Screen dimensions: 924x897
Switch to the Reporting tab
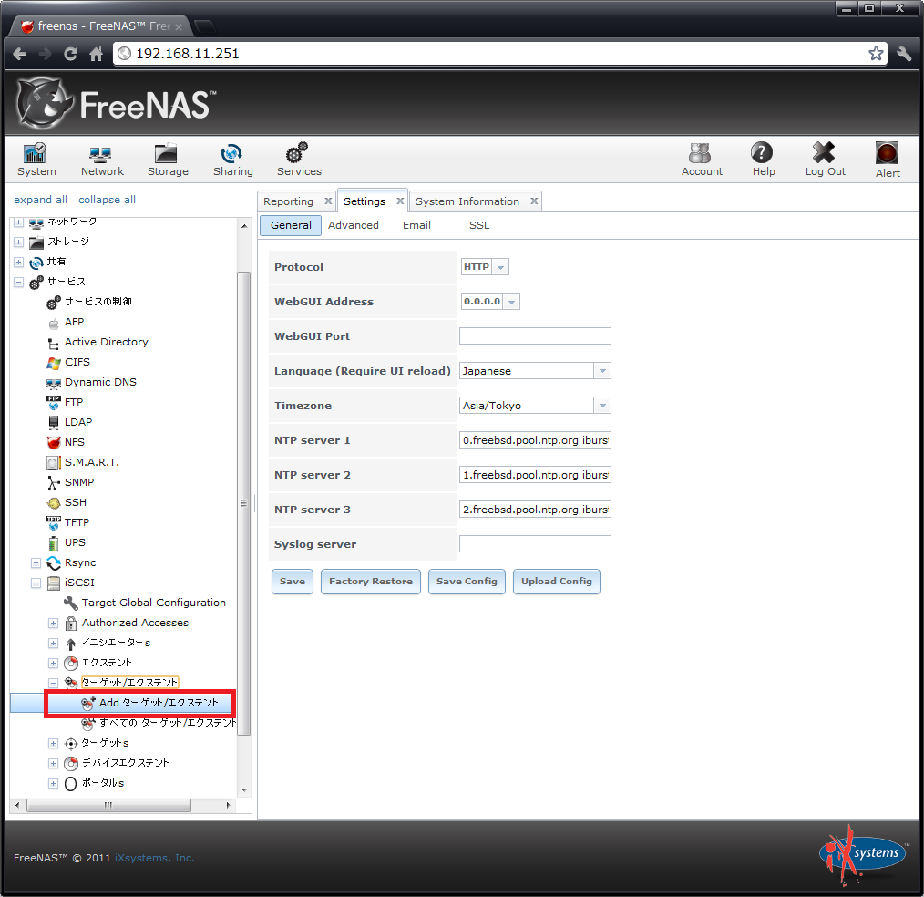tap(288, 201)
